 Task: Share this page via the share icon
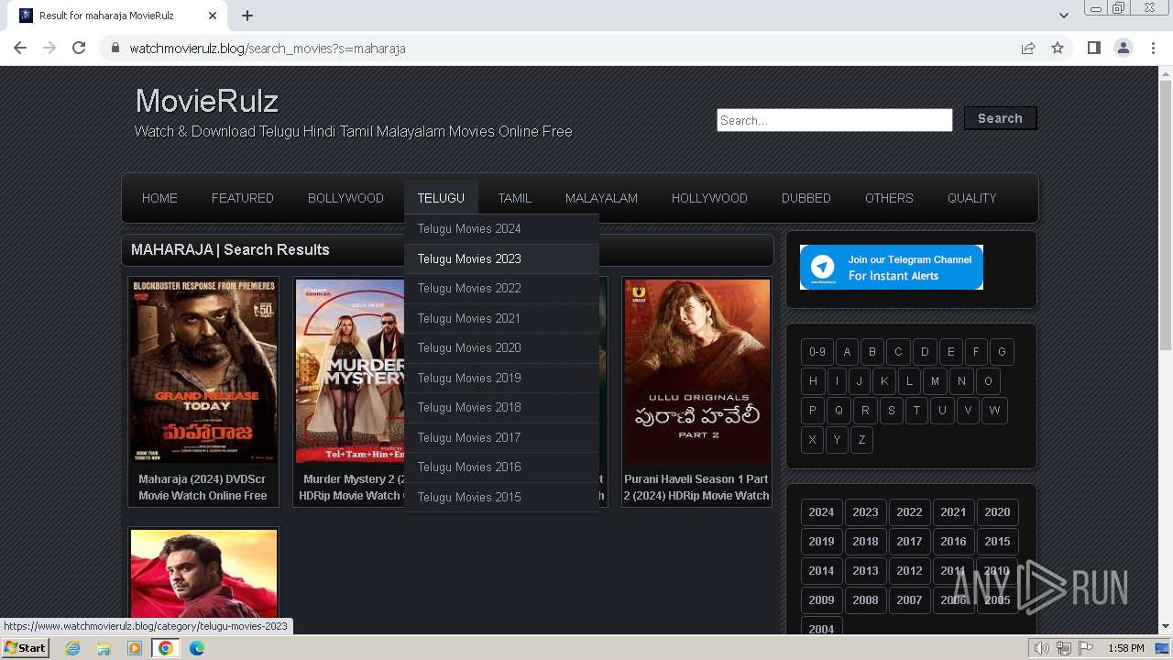tap(1028, 48)
